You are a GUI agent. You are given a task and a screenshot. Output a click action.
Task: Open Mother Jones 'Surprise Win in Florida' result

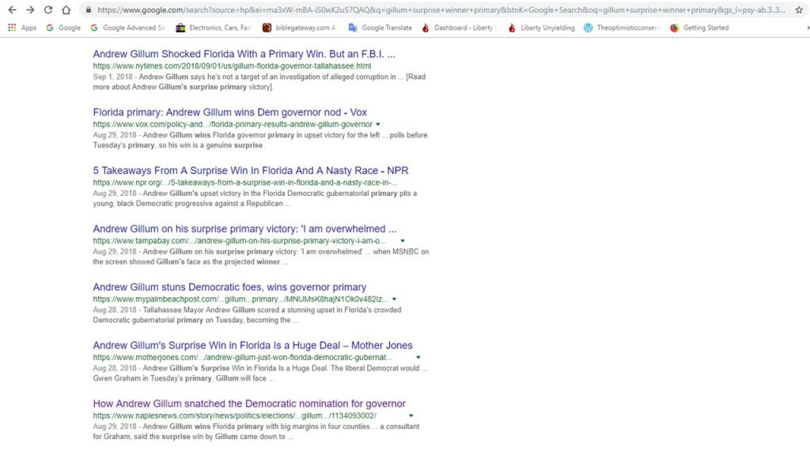pos(252,345)
